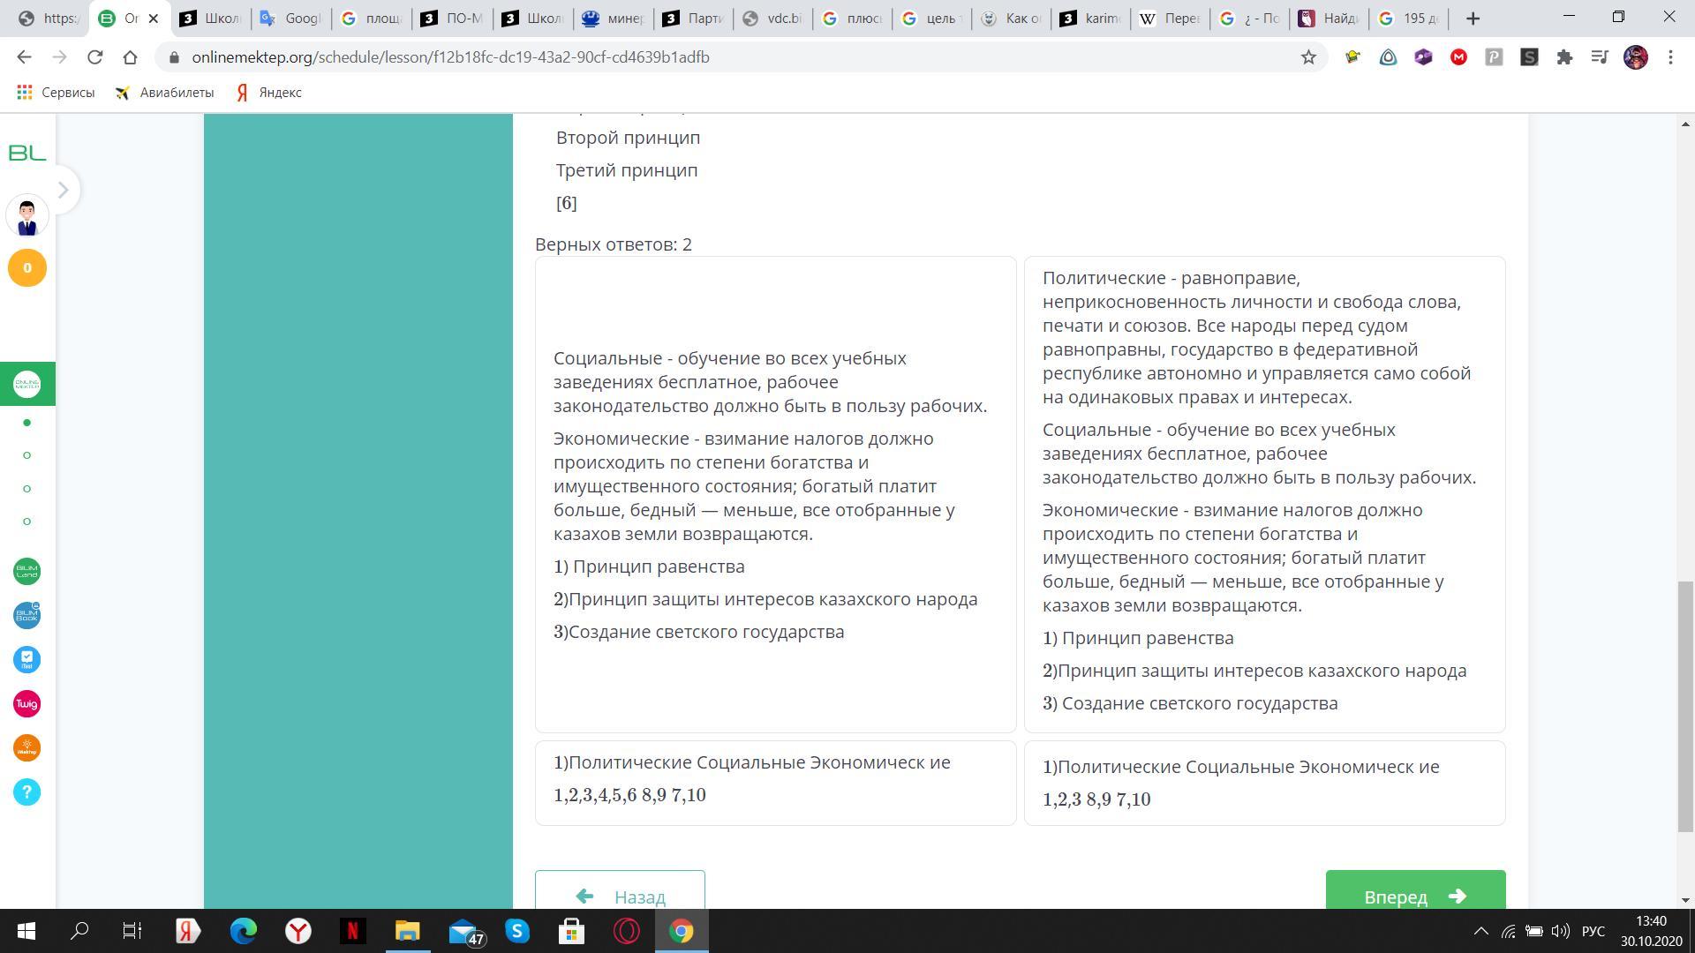The image size is (1695, 953).
Task: Open the 'Яндекс' bookmark
Action: click(269, 93)
